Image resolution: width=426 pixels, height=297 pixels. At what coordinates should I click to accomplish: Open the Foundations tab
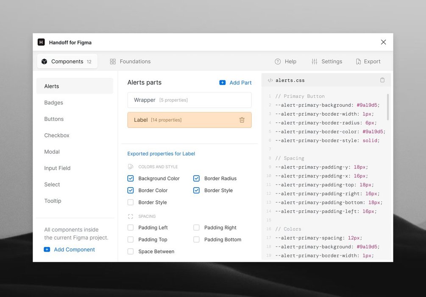pos(130,62)
